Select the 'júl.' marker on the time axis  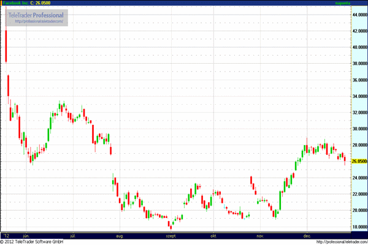(73, 235)
